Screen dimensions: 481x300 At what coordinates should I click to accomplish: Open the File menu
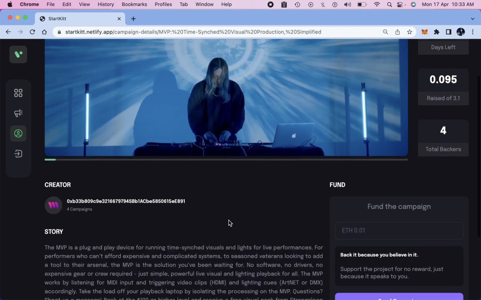point(51,4)
